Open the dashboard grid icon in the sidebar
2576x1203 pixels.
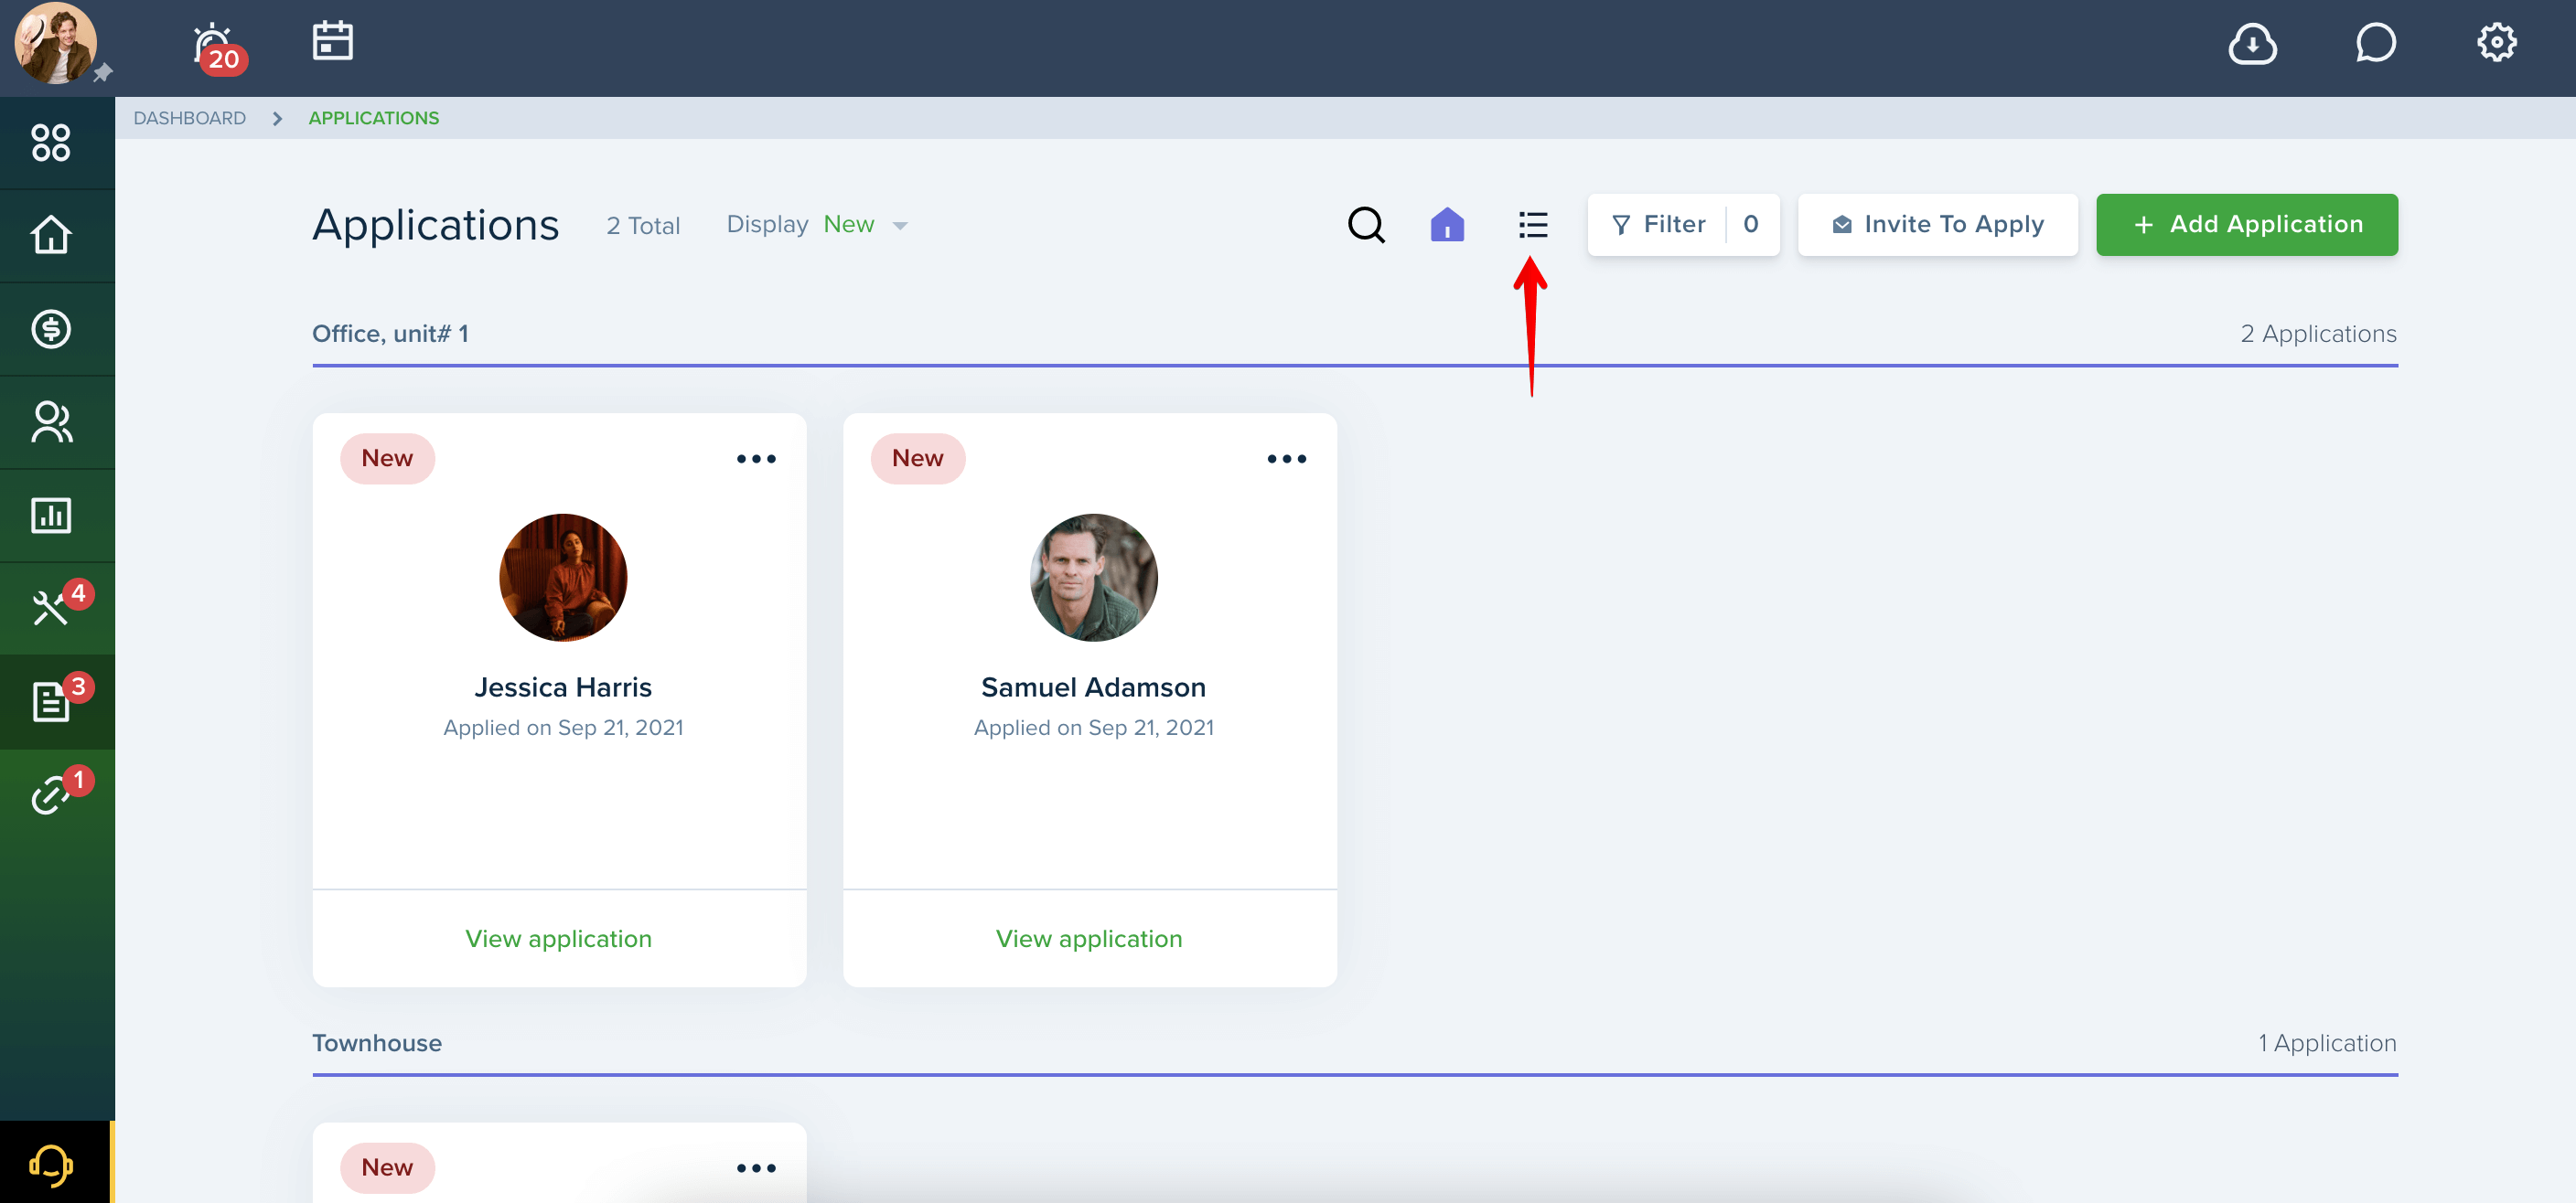click(51, 143)
